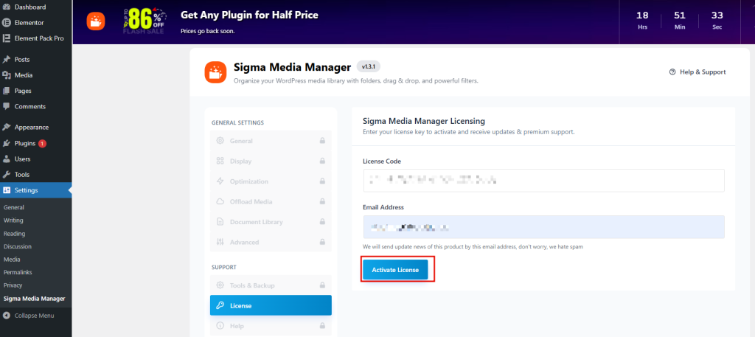Click the document icon beside Document Library
The width and height of the screenshot is (755, 337).
[220, 221]
